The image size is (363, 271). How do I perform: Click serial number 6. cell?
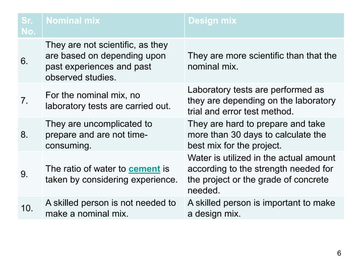click(26, 61)
